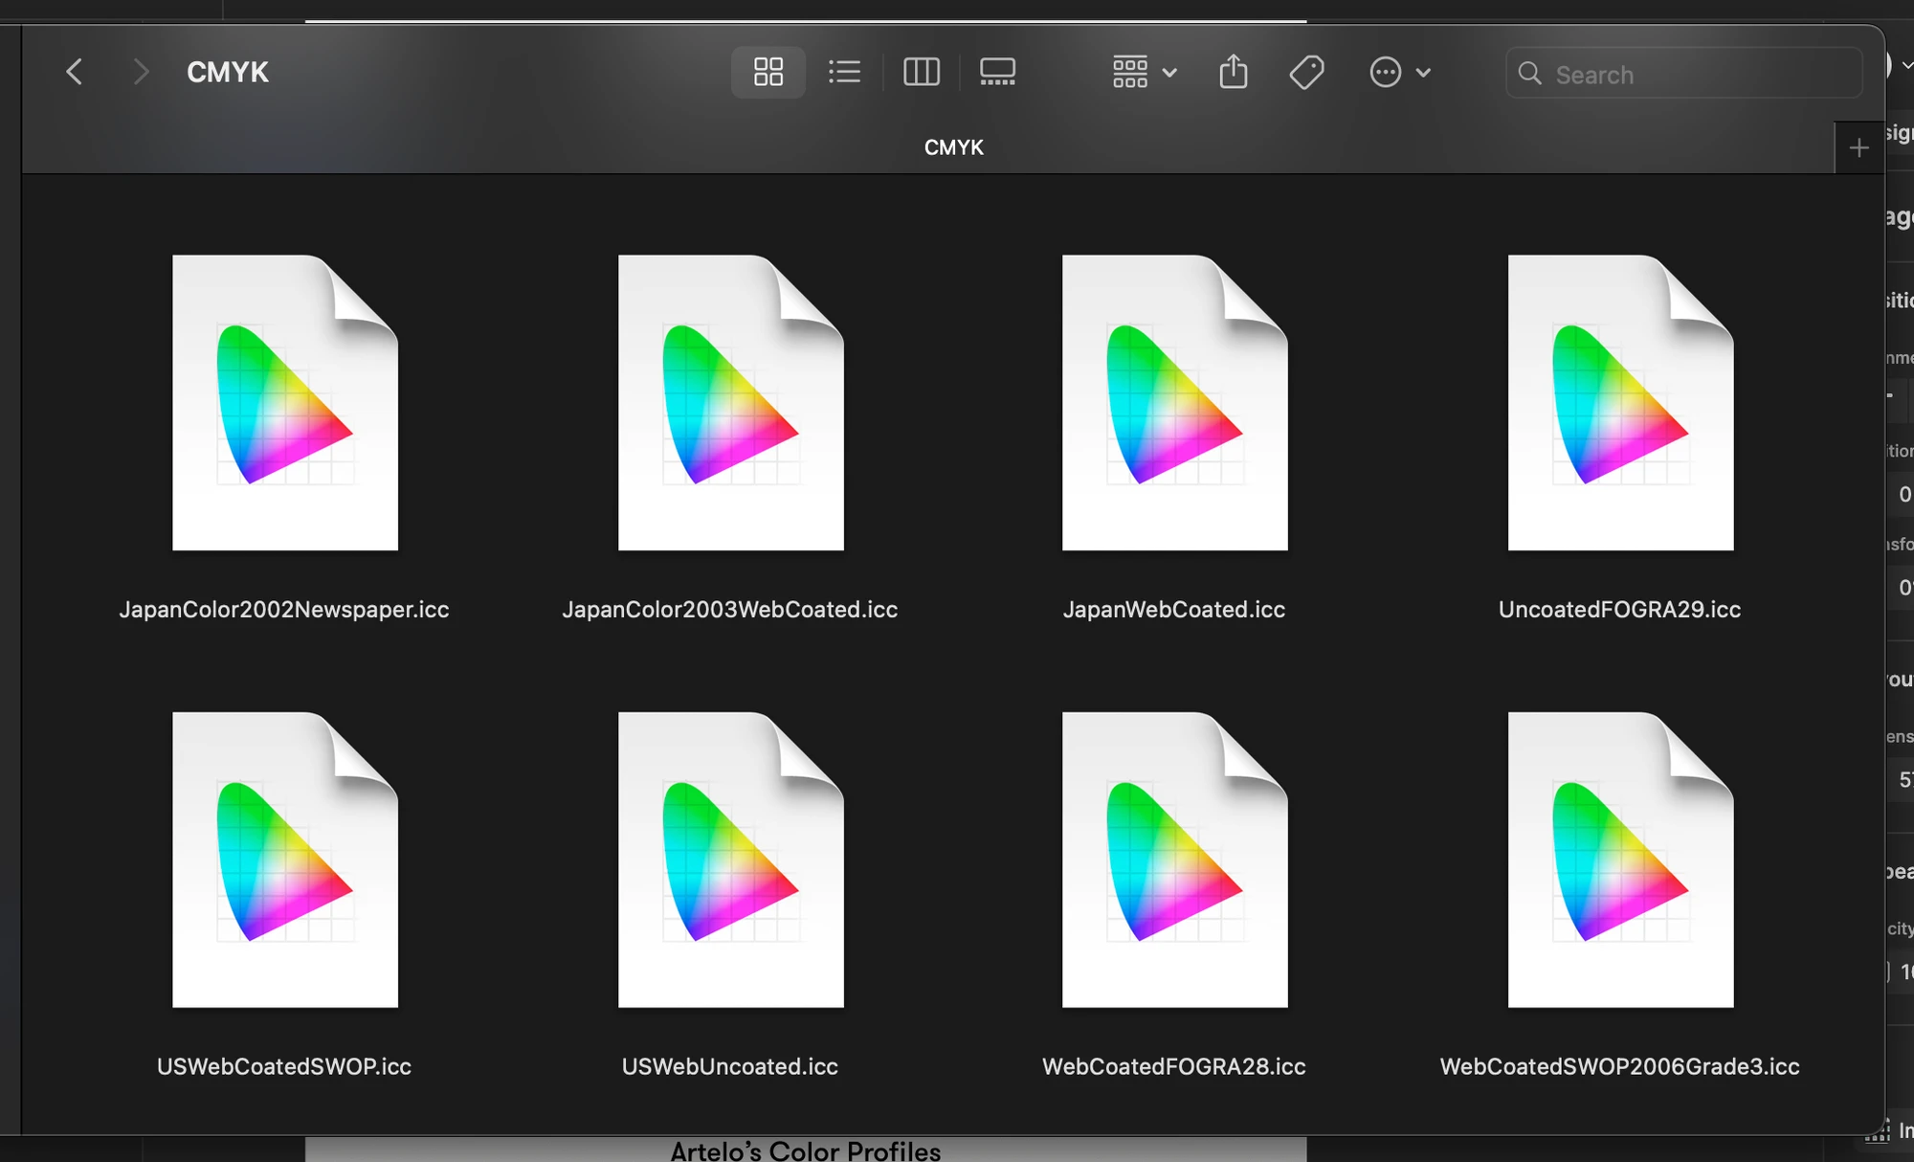Viewport: 1914px width, 1162px height.
Task: Switch to icon grid view
Action: click(768, 72)
